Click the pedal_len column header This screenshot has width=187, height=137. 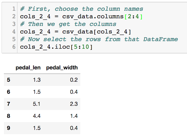click(x=28, y=68)
